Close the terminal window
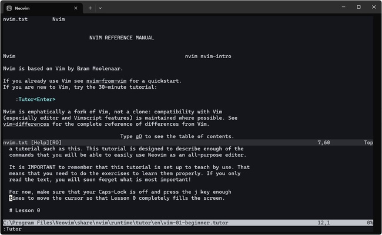Viewport: 382px width, 235px height. click(374, 7)
